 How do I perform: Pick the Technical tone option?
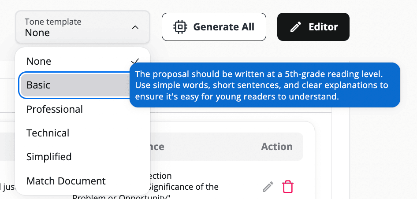pyautogui.click(x=48, y=133)
